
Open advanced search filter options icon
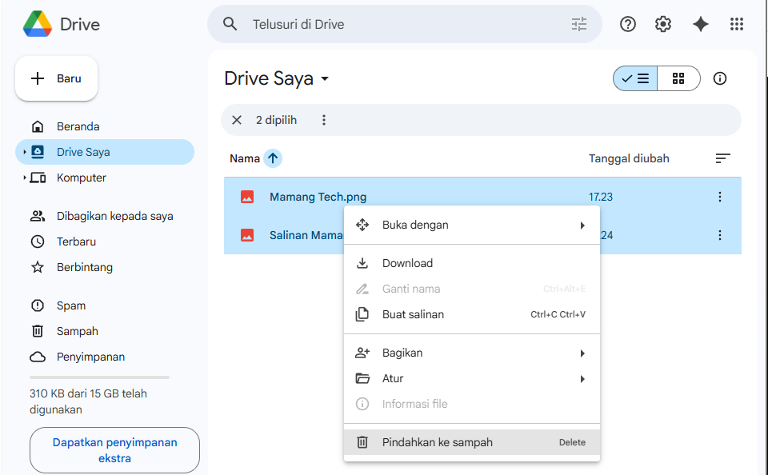click(x=579, y=24)
